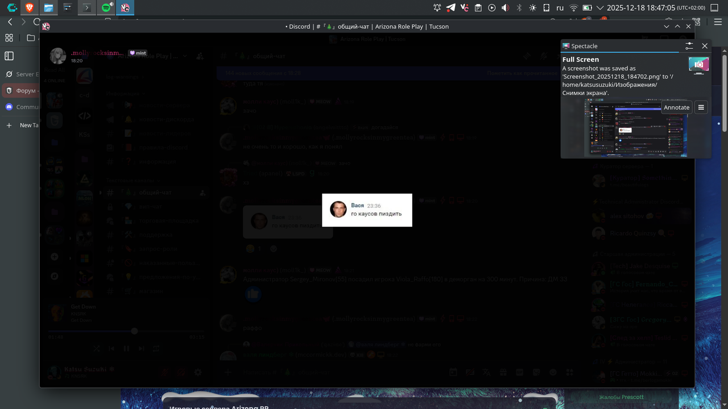The height and width of the screenshot is (409, 728).
Task: Switch to the Форум browser tab
Action: point(20,90)
